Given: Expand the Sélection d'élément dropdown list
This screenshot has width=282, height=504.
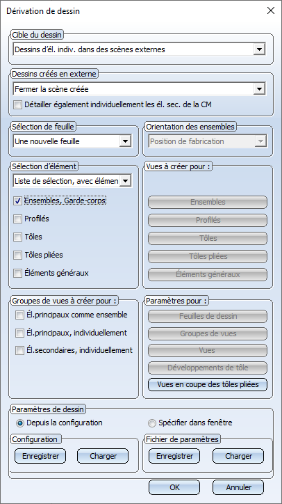Looking at the screenshot, I should [72, 181].
